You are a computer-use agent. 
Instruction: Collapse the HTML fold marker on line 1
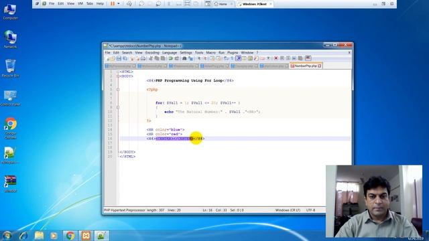point(118,72)
